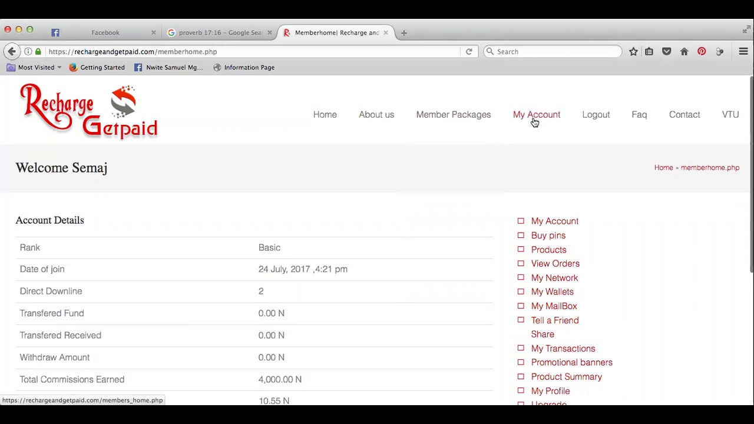Open the Tell a Friend sidebar link
This screenshot has height=424, width=754.
click(x=555, y=320)
